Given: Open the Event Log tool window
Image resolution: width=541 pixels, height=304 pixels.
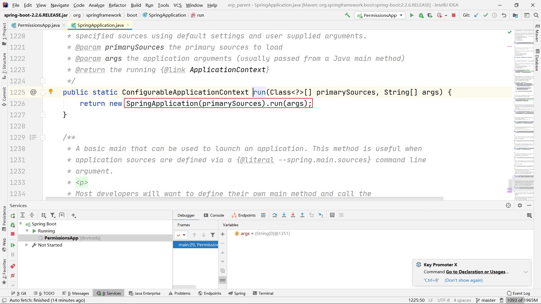Looking at the screenshot, I should click(518, 293).
